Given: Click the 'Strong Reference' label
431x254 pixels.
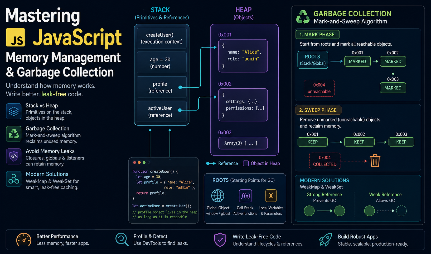Looking at the screenshot, I should click(x=325, y=195).
